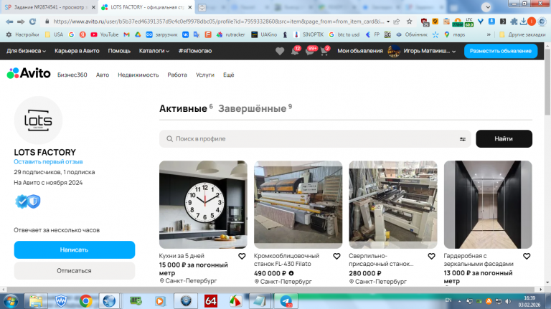Screen dimensions: 551x309
Task: Open the rutracker bookmark
Action: click(231, 34)
